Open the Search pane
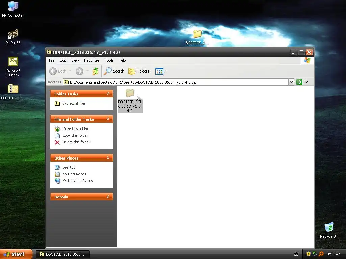Screen dimensions: 346x259 (114, 71)
